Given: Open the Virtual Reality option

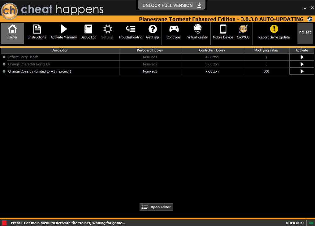Looking at the screenshot, I should click(197, 32).
